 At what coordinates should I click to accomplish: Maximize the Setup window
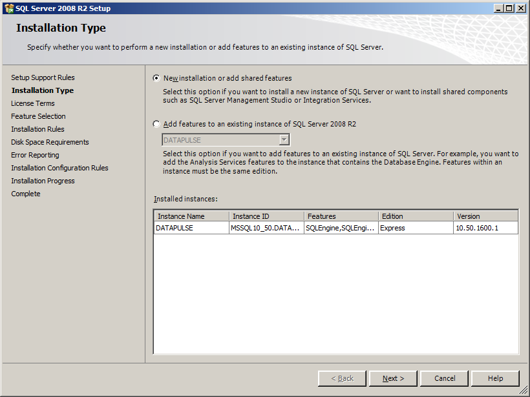tap(509, 8)
